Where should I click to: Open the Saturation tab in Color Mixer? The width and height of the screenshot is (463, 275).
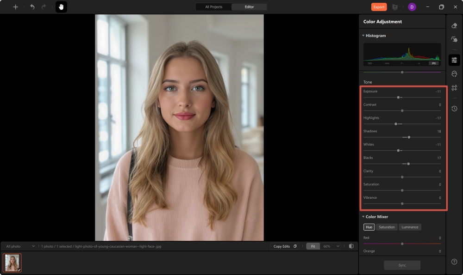click(387, 227)
